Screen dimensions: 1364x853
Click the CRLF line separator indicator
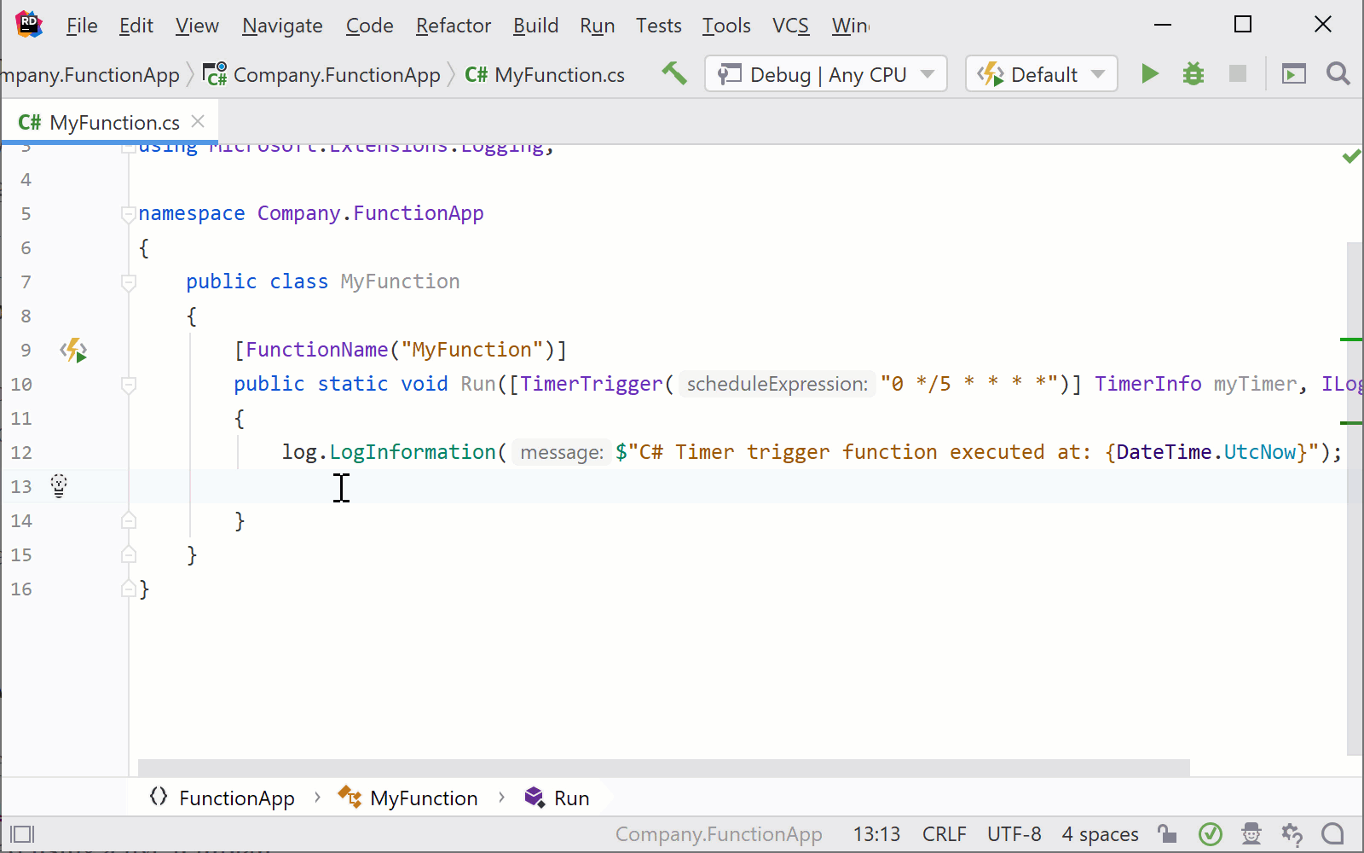[x=944, y=833]
